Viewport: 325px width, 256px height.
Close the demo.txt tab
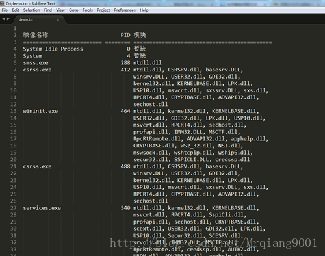(x=58, y=19)
